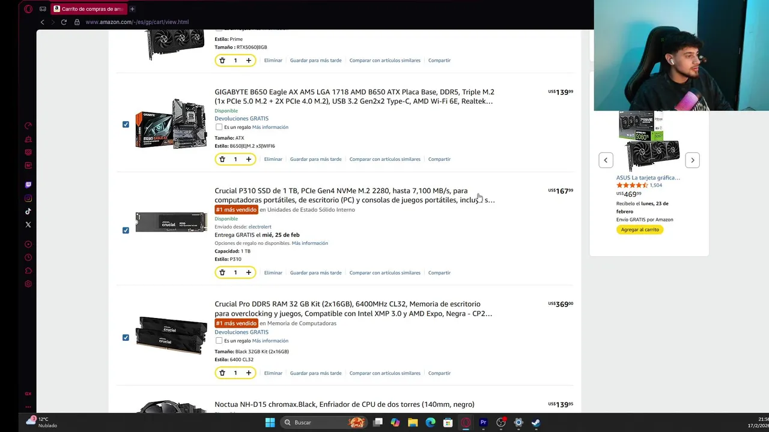Open Noctua NH-D15 chromax.Black product title
This screenshot has height=432, width=769.
344,404
